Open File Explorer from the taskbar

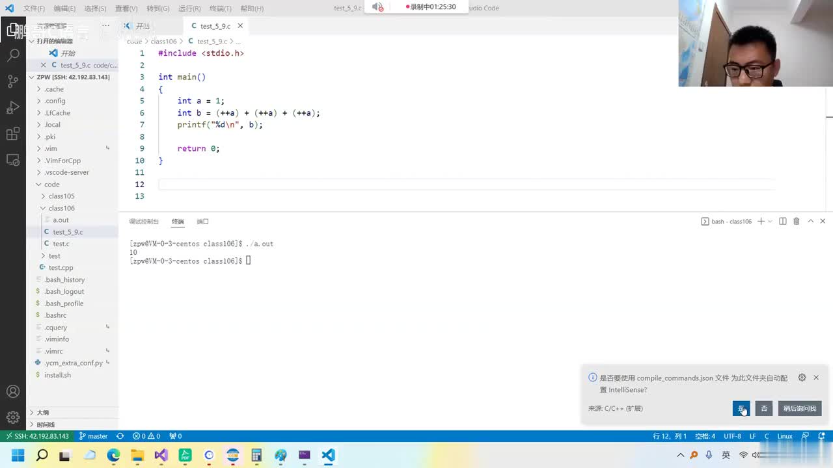[137, 455]
